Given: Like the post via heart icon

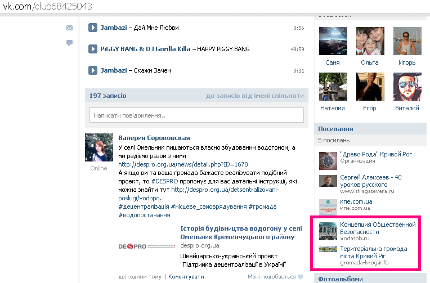Looking at the screenshot, I should tap(301, 277).
